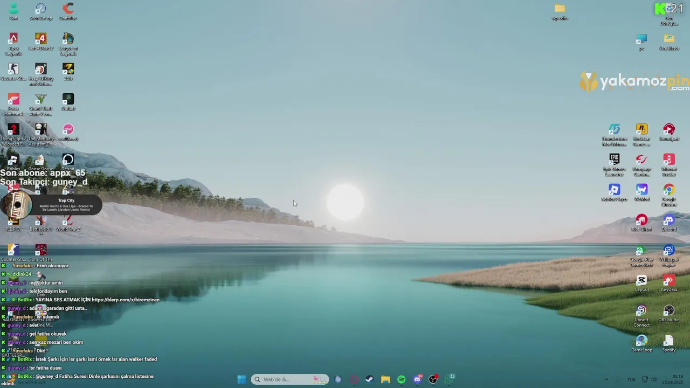
Task: Select the wp edits folder
Action: [x=560, y=11]
